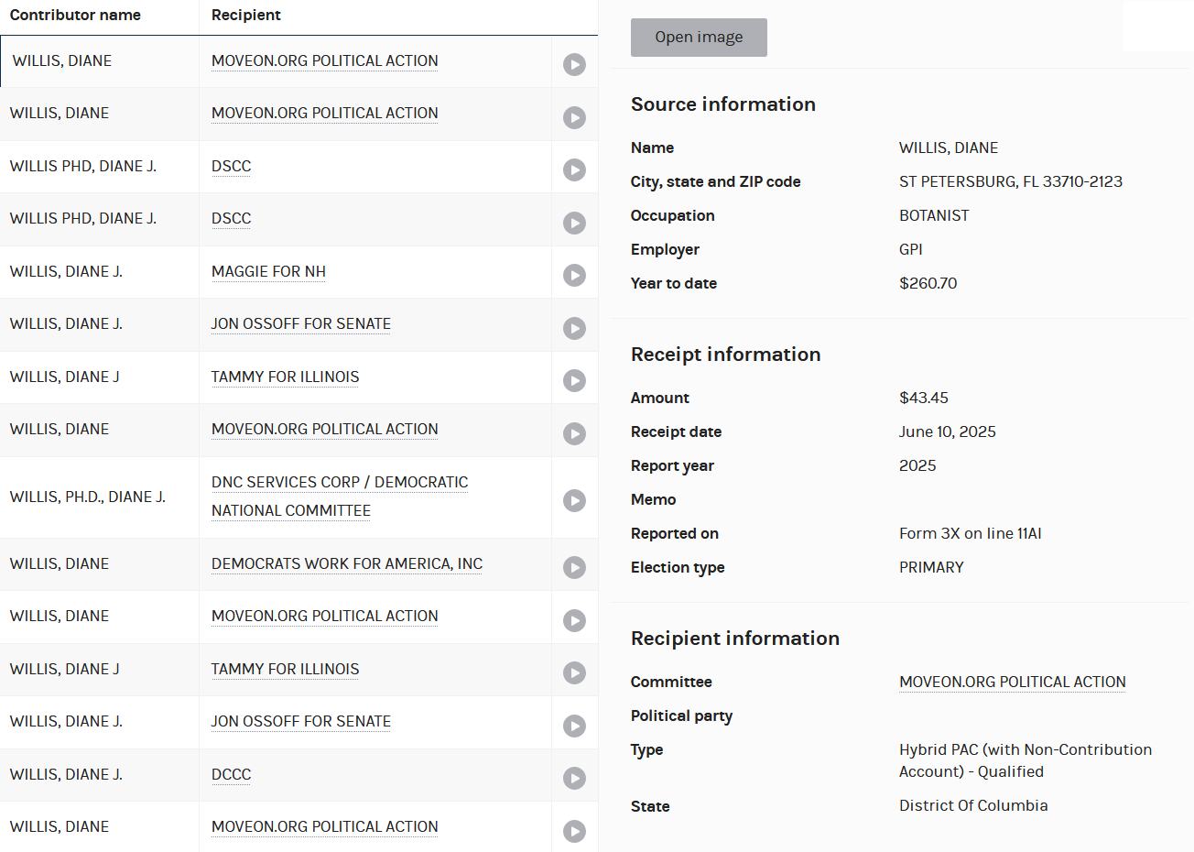The image size is (1194, 852).
Task: Select contributor name in DCCC row
Action: click(66, 774)
